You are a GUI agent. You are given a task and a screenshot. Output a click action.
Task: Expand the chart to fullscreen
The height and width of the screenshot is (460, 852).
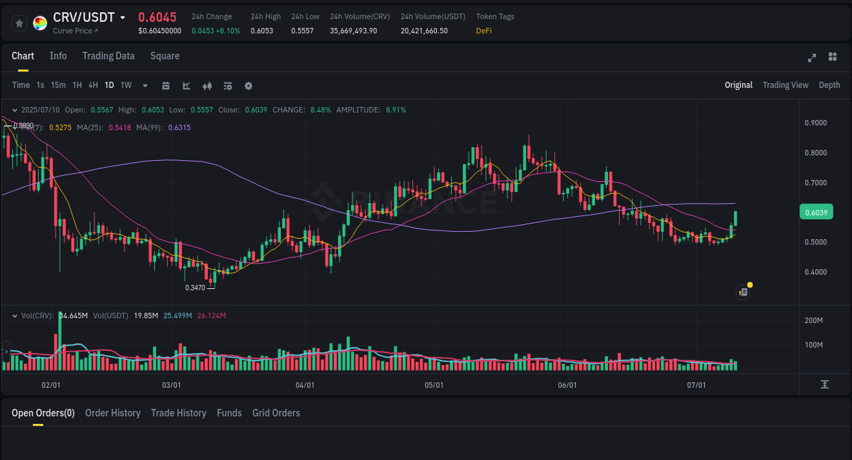tap(811, 58)
